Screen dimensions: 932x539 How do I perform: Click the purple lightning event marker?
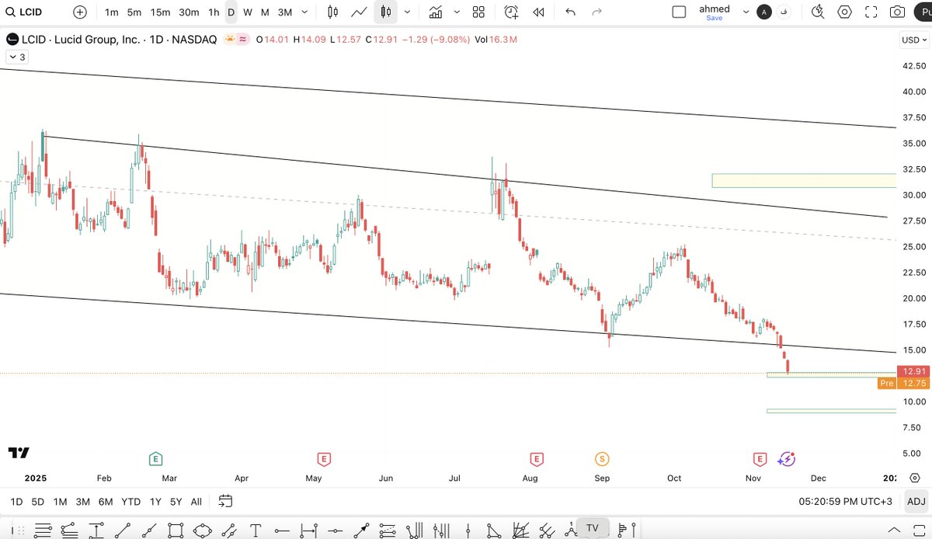[x=787, y=459]
